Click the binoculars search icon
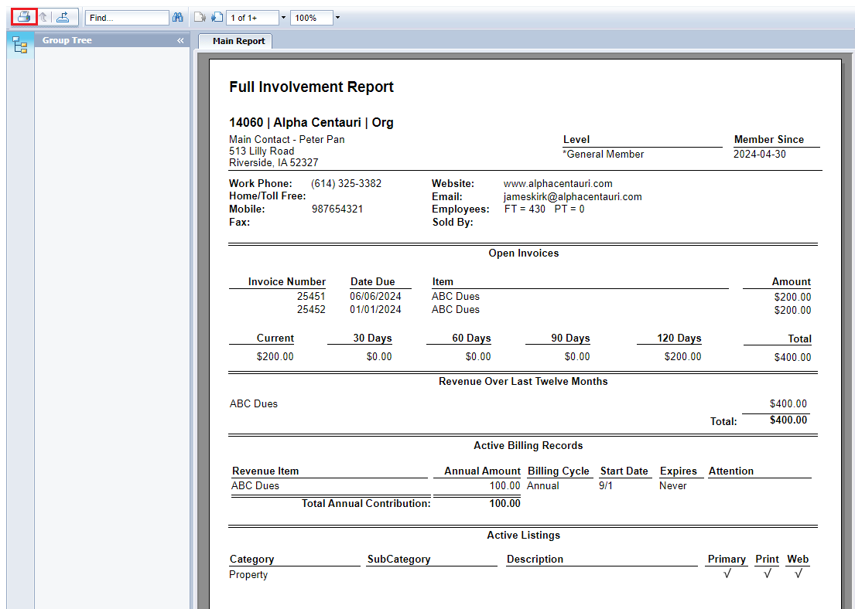 click(178, 17)
